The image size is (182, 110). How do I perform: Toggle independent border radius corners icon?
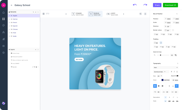tap(173, 30)
